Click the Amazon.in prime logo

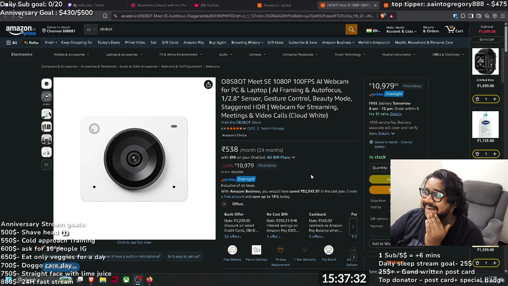click(x=21, y=30)
